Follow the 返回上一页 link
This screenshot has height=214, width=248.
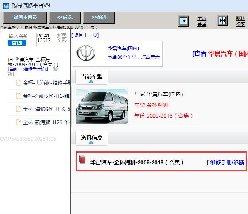point(85,35)
